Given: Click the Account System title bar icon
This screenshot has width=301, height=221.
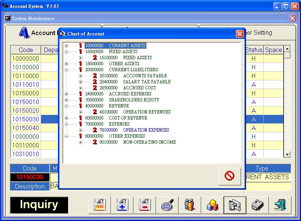Looking at the screenshot, I should [x=5, y=6].
